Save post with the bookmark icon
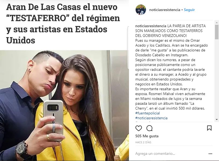Screen dimensions: 219x161 209,128
